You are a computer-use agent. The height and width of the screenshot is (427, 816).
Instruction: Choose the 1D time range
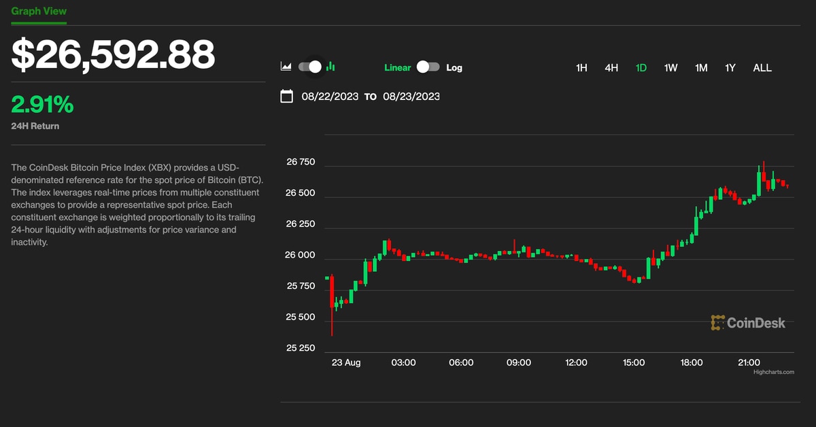tap(641, 67)
